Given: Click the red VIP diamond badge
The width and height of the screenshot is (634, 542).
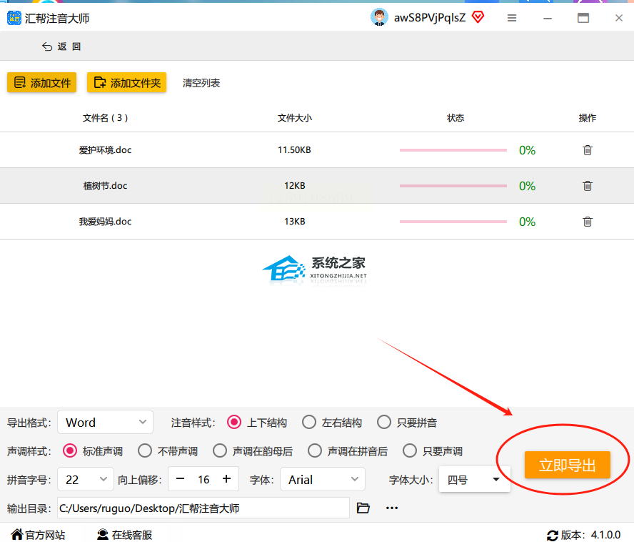Looking at the screenshot, I should (x=478, y=17).
